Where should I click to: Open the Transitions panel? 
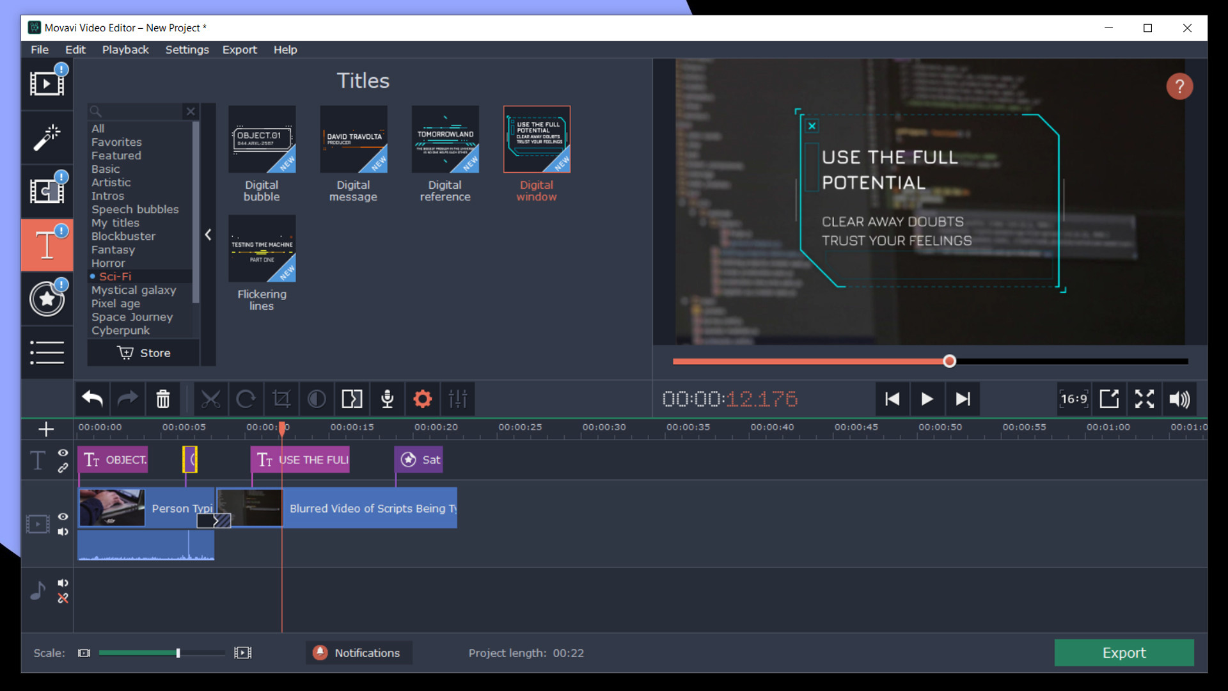tap(47, 191)
